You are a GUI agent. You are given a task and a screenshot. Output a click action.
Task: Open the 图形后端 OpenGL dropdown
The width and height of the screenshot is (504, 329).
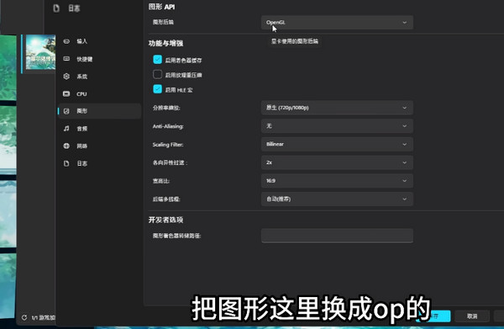(x=337, y=22)
